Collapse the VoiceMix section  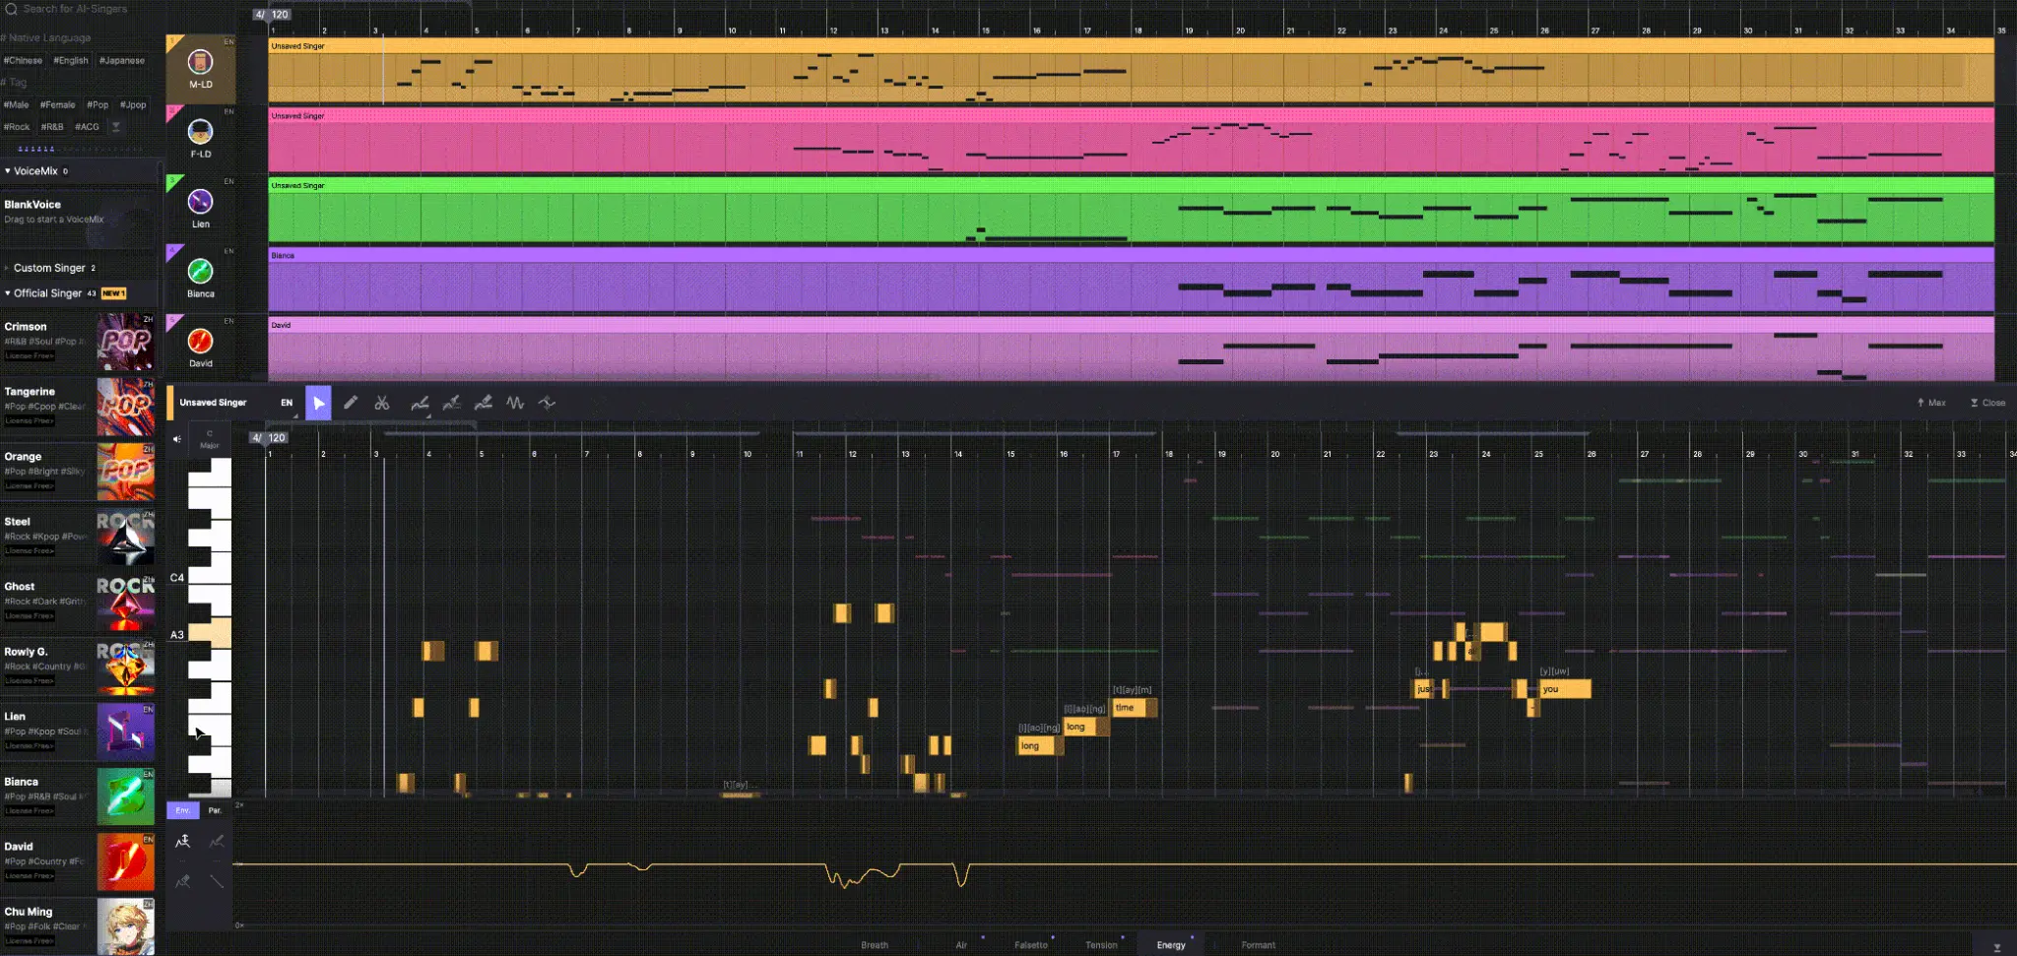[x=8, y=171]
